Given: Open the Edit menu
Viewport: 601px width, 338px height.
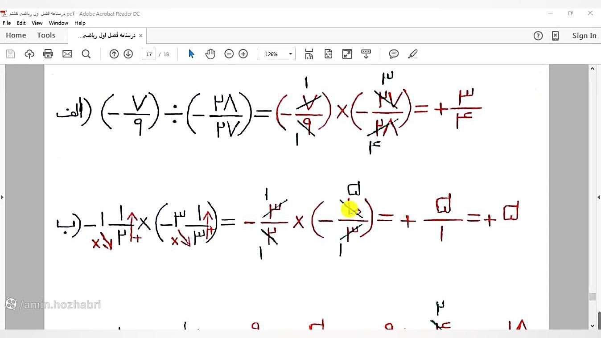Looking at the screenshot, I should tap(21, 23).
